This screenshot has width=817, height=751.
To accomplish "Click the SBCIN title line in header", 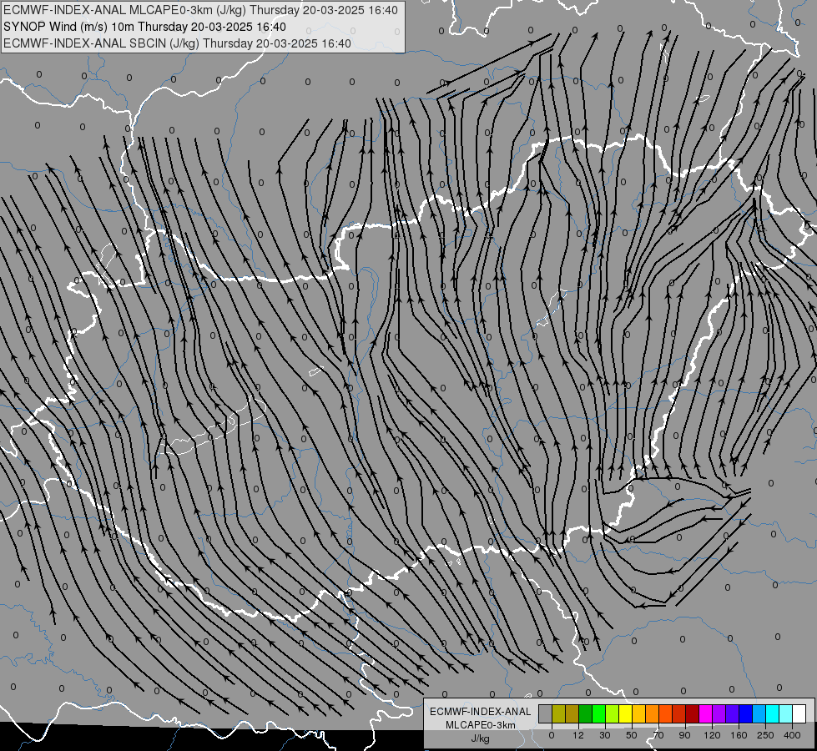I will [x=177, y=43].
